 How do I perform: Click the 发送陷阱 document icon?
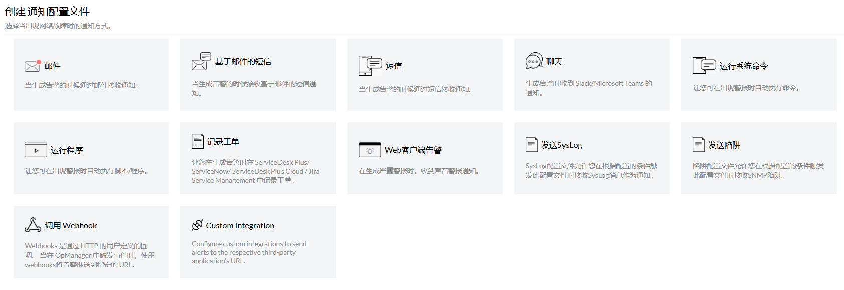[x=699, y=145]
